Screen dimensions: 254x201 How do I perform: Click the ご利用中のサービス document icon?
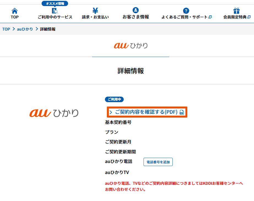coord(55,11)
